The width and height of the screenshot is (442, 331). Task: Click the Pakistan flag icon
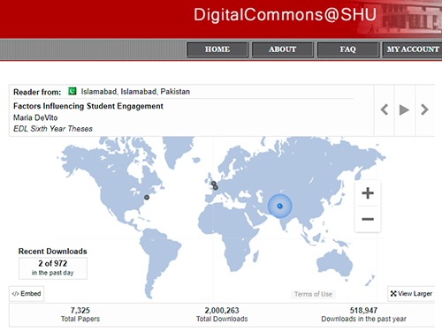[72, 91]
